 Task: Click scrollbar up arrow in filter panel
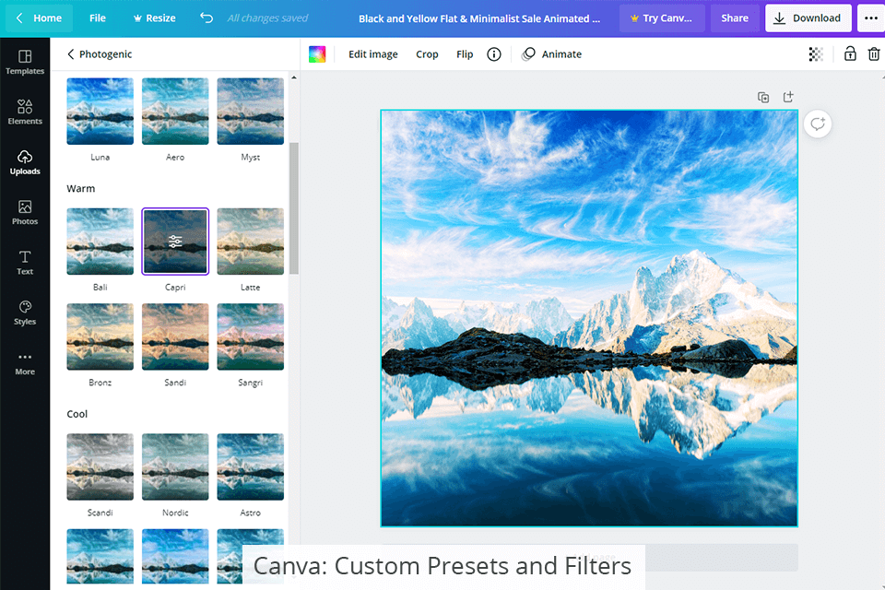pyautogui.click(x=293, y=77)
